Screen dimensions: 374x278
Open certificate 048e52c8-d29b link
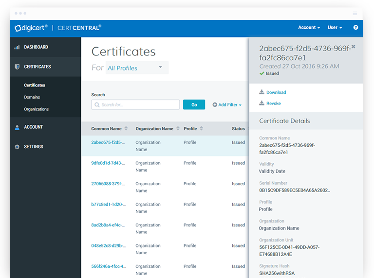click(108, 246)
